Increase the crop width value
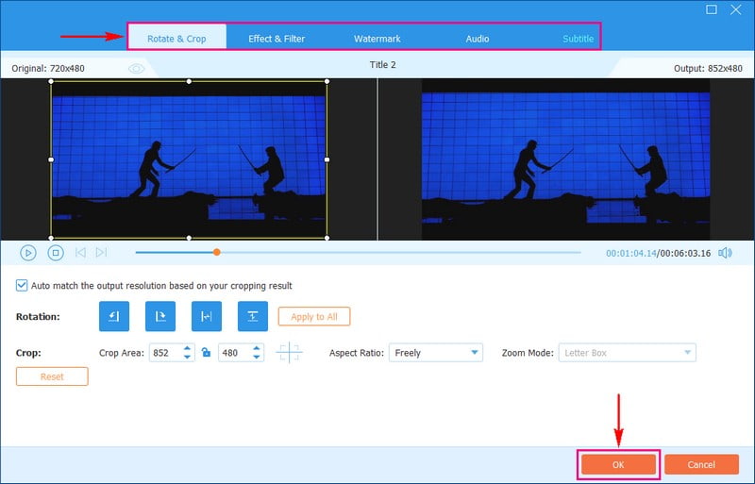The image size is (755, 484). [x=187, y=348]
